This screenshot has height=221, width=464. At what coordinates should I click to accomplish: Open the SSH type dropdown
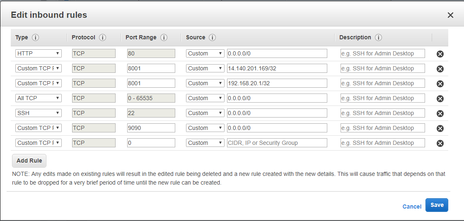pos(38,113)
